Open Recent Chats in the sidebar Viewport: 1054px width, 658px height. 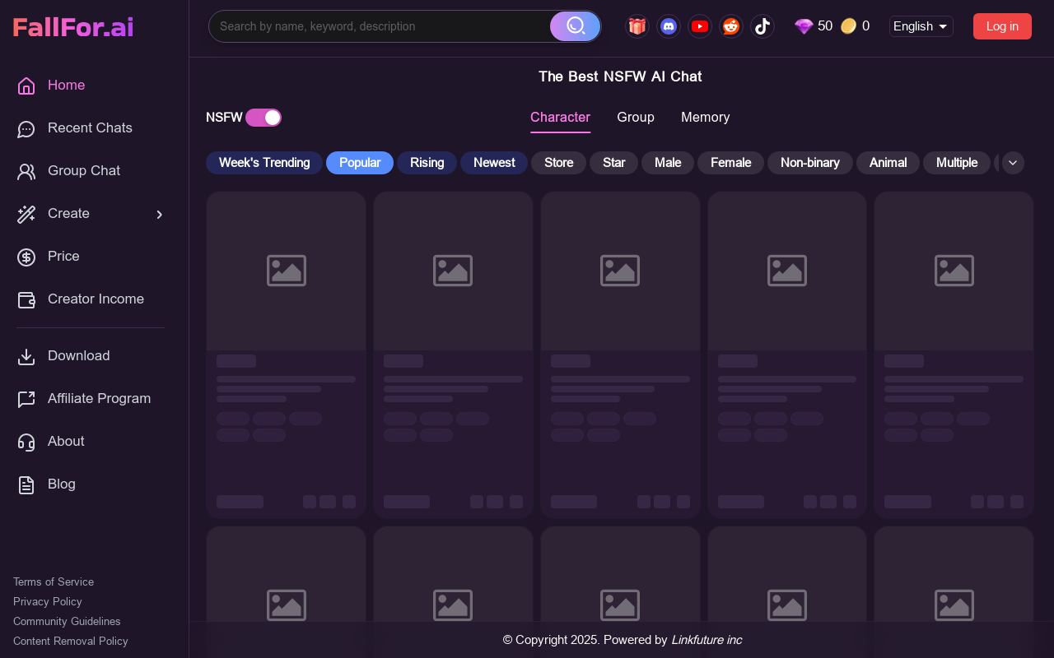coord(91,128)
